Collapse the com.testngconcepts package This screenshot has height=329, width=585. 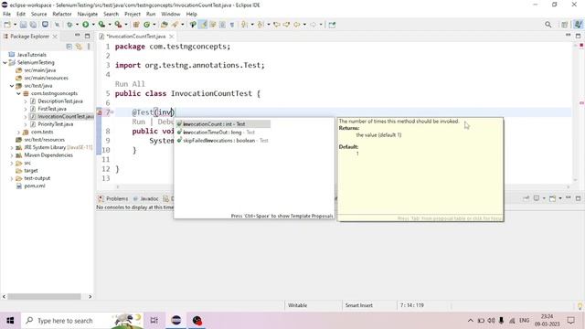tap(18, 93)
